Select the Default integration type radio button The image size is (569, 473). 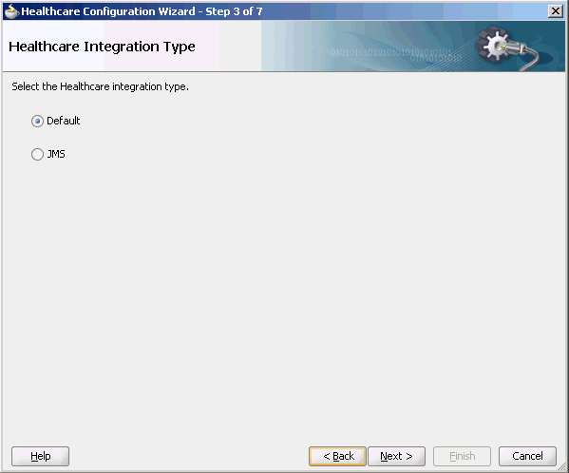point(37,121)
